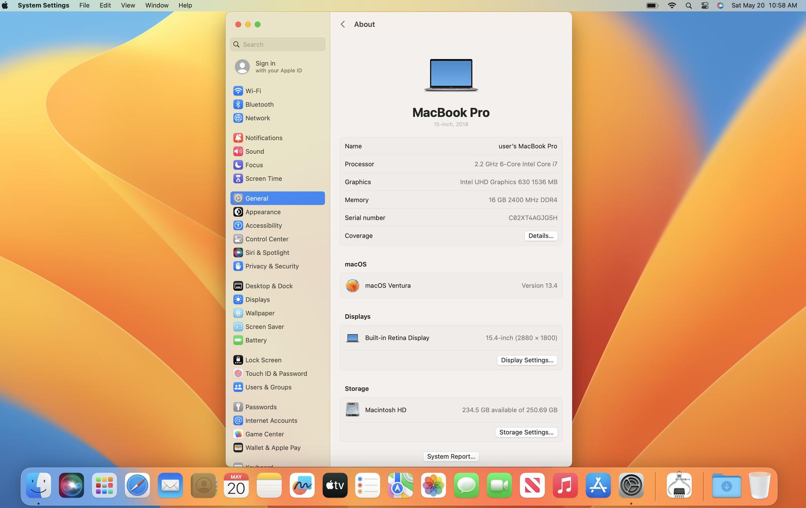Image resolution: width=806 pixels, height=508 pixels.
Task: Open Messages from the Dock
Action: click(x=466, y=485)
